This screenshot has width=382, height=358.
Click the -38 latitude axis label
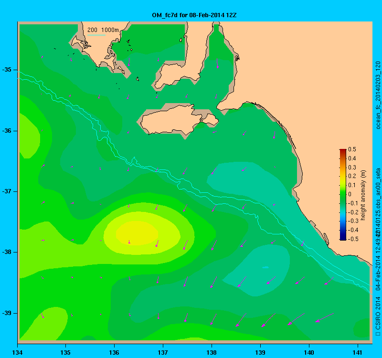[x=7, y=252]
